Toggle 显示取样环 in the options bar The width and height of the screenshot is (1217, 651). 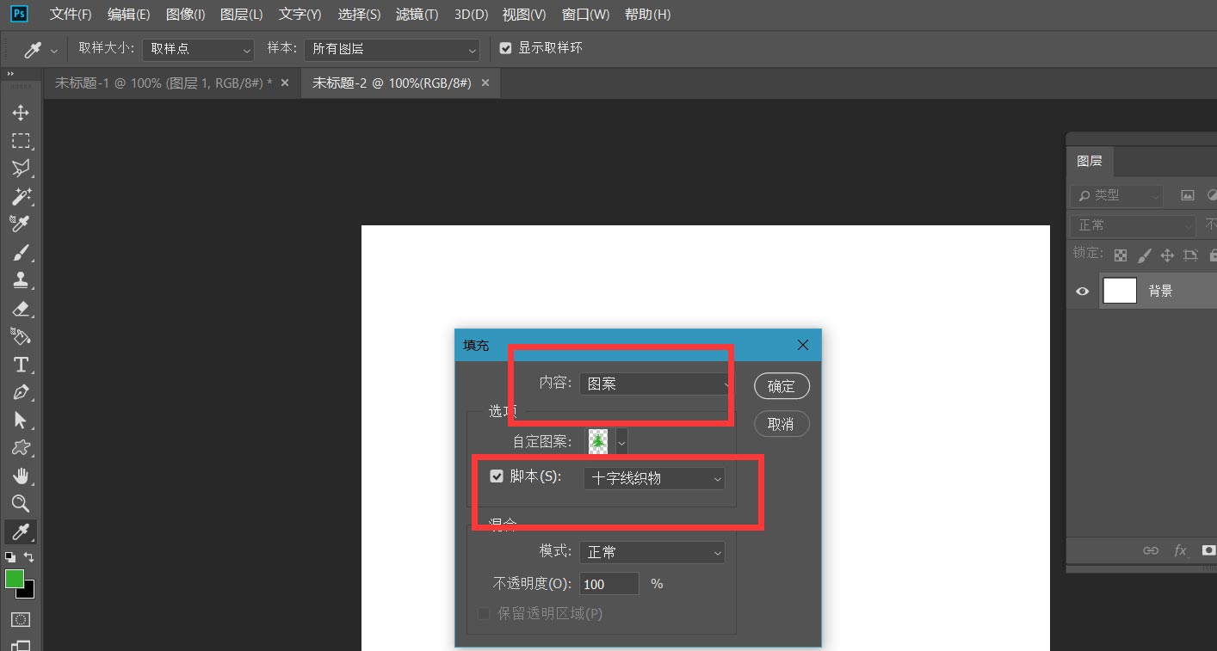pyautogui.click(x=505, y=47)
